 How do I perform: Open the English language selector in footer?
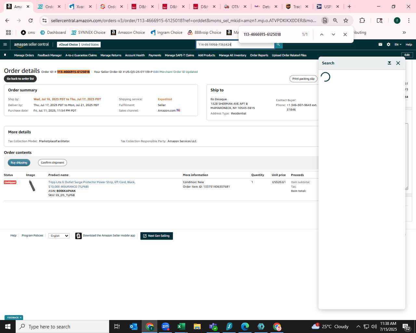coord(59,236)
